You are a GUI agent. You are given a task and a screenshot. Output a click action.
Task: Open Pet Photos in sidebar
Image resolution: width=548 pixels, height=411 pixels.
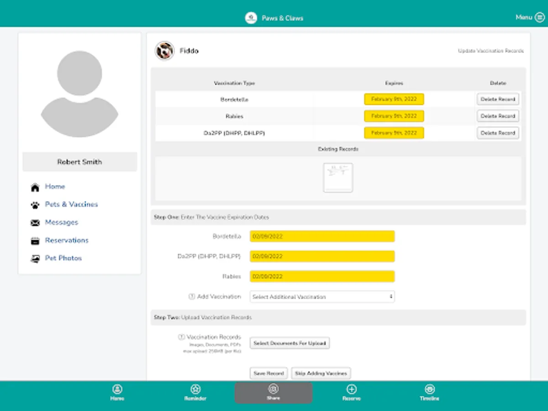[x=63, y=258]
